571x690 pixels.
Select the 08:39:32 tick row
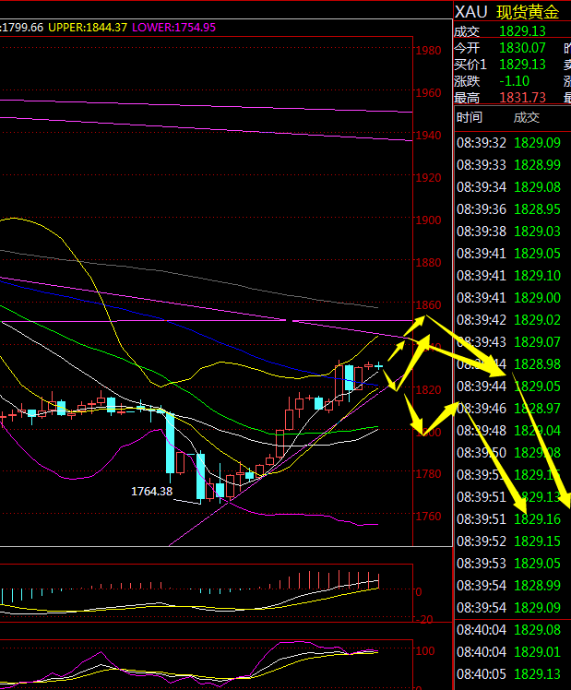508,143
